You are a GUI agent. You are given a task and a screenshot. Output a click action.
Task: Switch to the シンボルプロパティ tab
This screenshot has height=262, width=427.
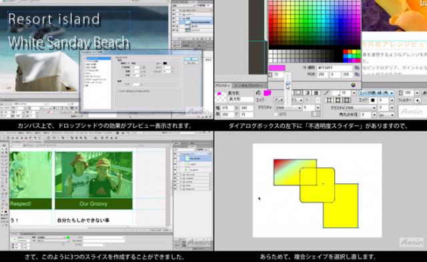(248, 85)
